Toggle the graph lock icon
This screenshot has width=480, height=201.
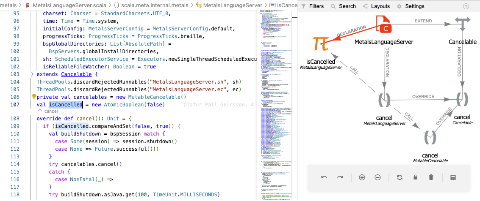point(416,177)
